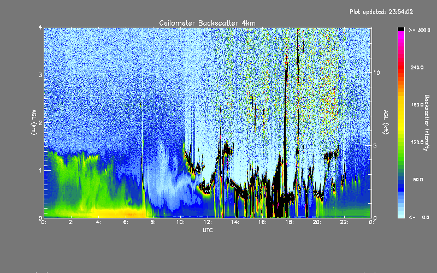The width and height of the screenshot is (437, 273).
Task: Click the '2' km tick label on left axis
Action: [x=40, y=122]
